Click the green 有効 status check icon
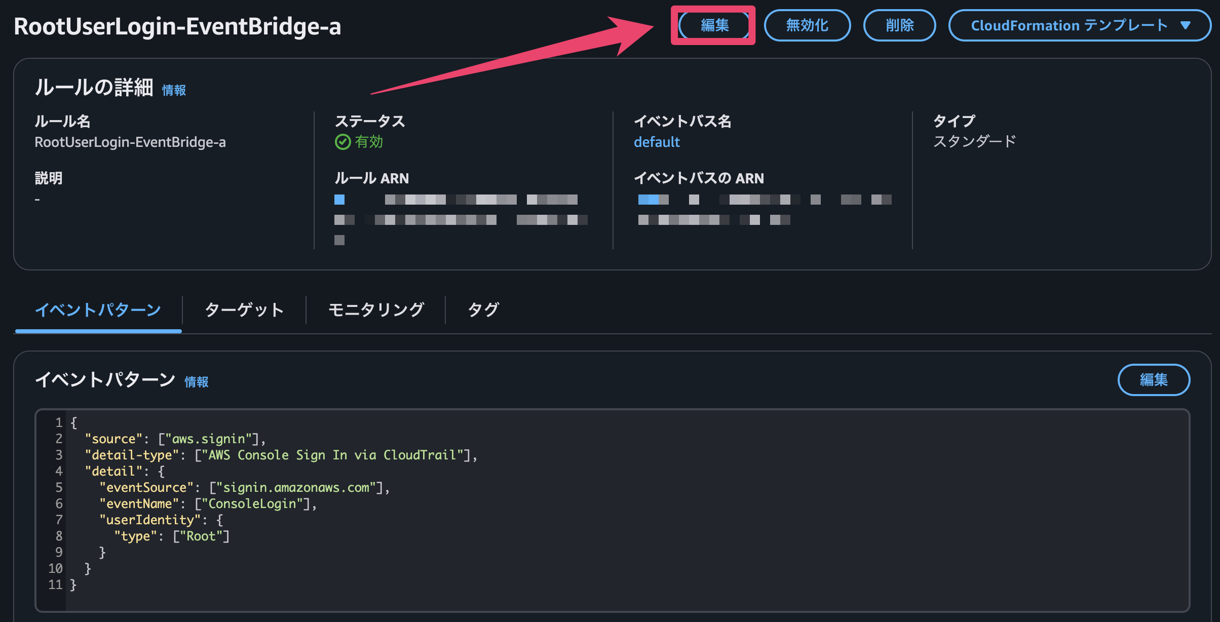Image resolution: width=1220 pixels, height=622 pixels. click(342, 142)
